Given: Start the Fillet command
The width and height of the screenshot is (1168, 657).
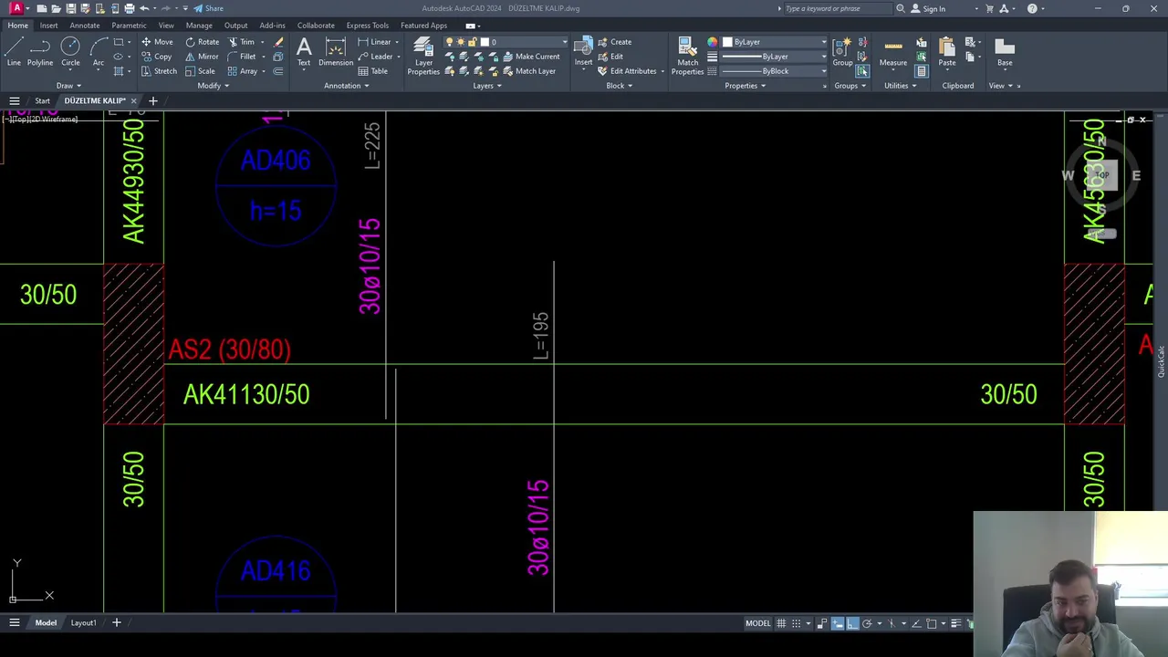Looking at the screenshot, I should pyautogui.click(x=242, y=57).
